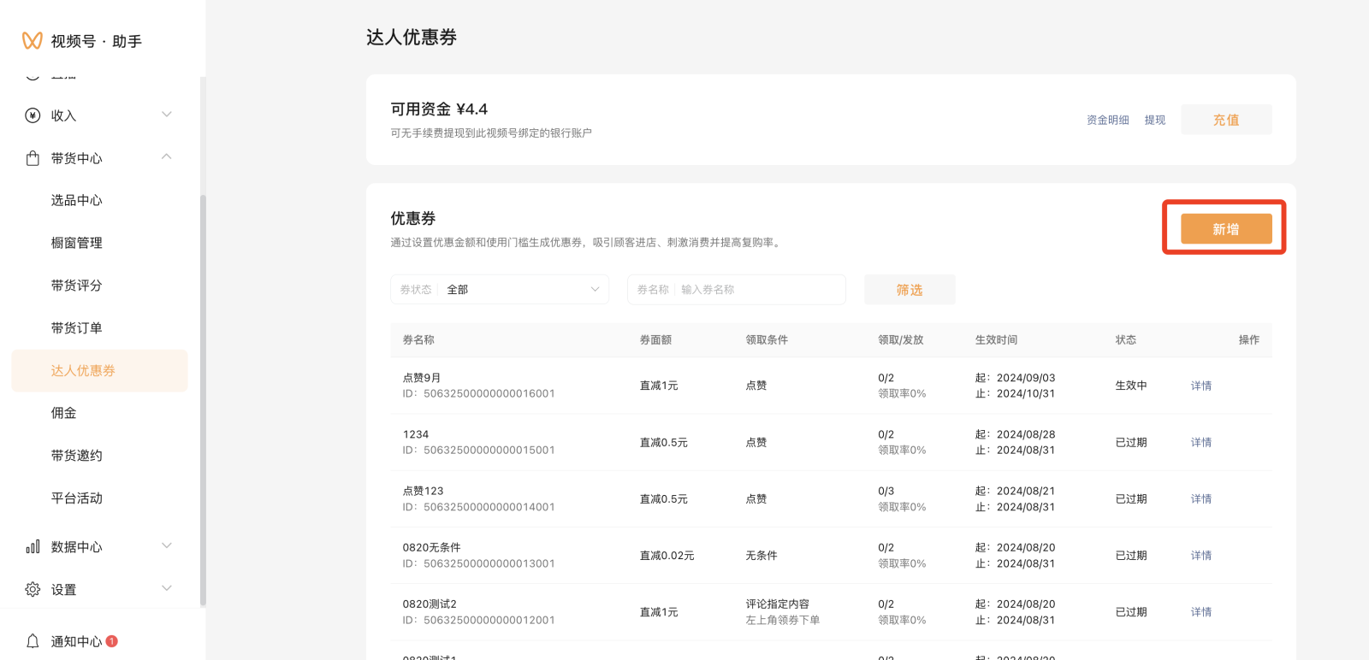This screenshot has width=1369, height=660.
Task: Open 橱窗管理 in the sidebar
Action: (x=76, y=243)
